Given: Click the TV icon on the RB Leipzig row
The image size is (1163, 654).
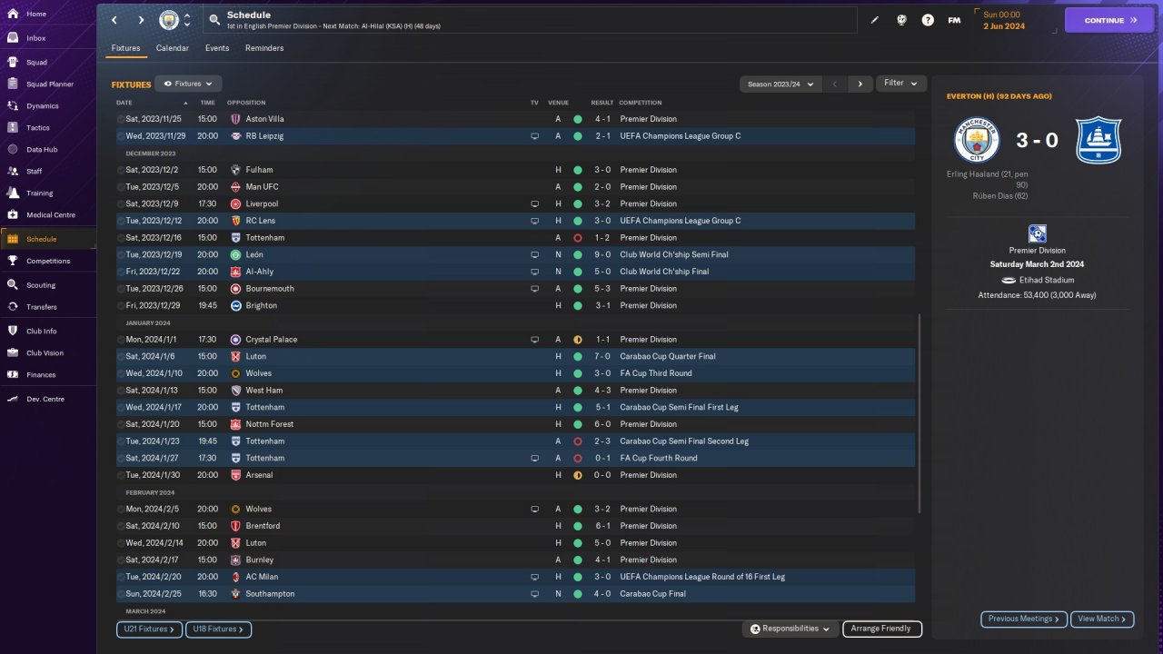Looking at the screenshot, I should 535,136.
